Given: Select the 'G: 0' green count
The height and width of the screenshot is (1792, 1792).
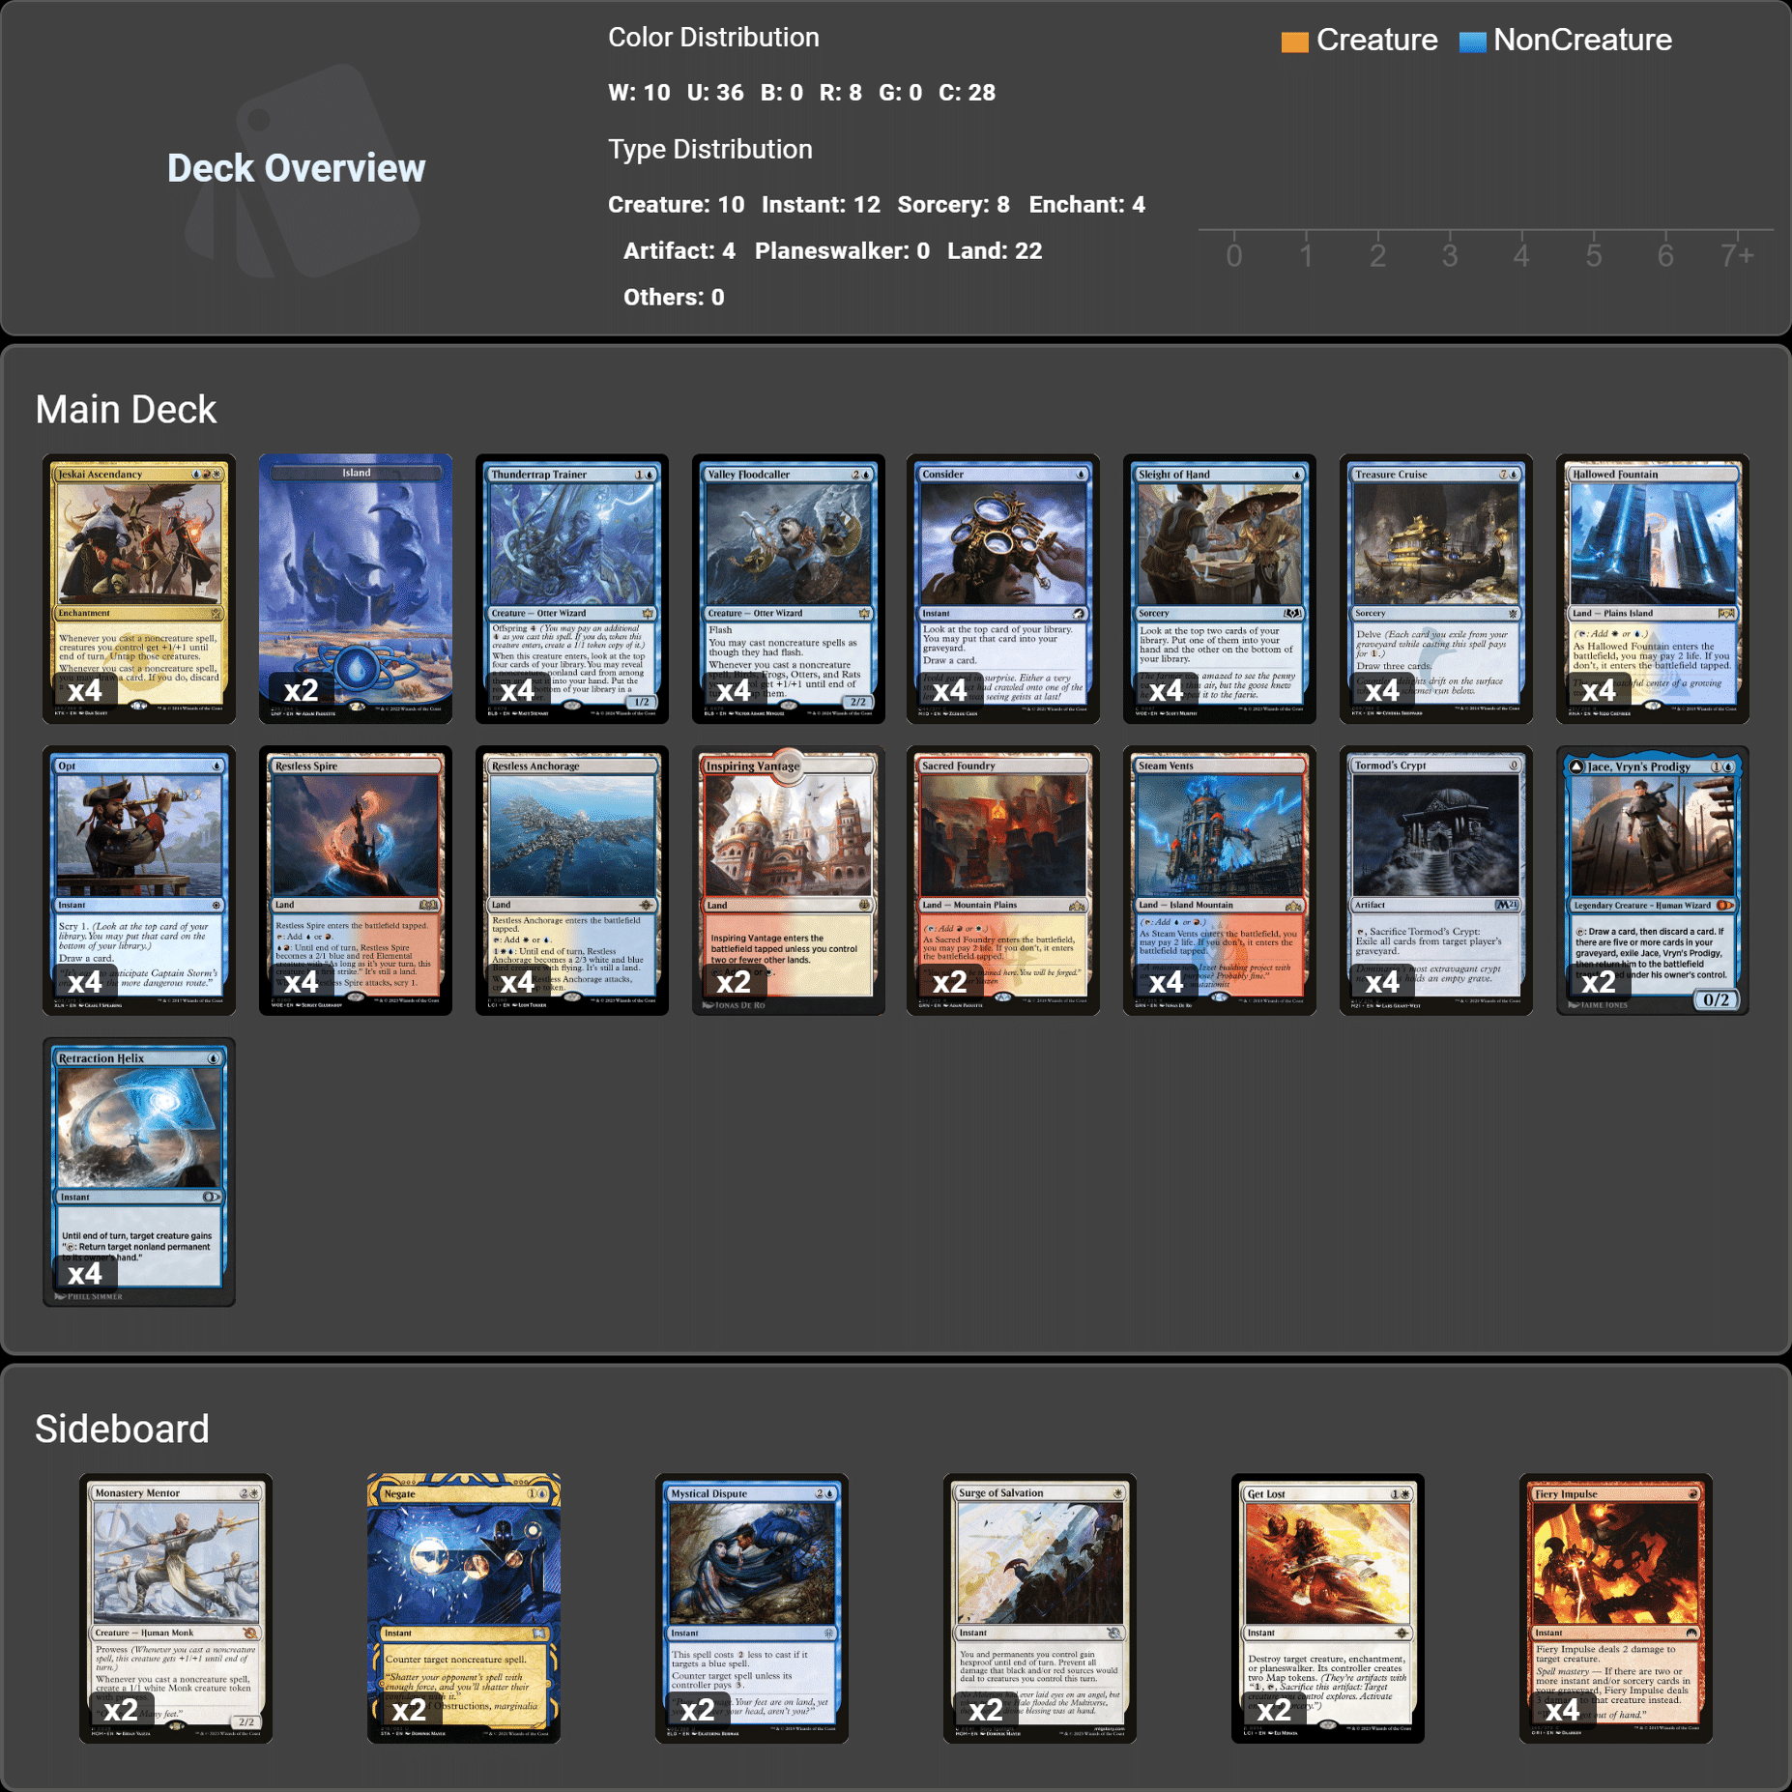Looking at the screenshot, I should click(900, 93).
